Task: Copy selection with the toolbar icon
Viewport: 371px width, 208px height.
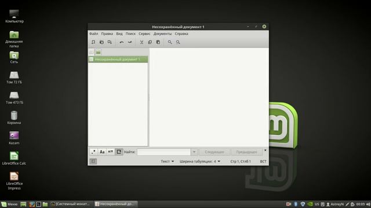Action: [150, 42]
